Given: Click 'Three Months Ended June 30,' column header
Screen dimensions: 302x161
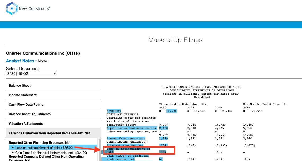Looking at the screenshot, I should 183,104.
